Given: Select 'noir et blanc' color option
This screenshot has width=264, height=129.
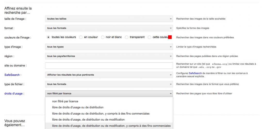Looking at the screenshot, I should click(103, 37).
